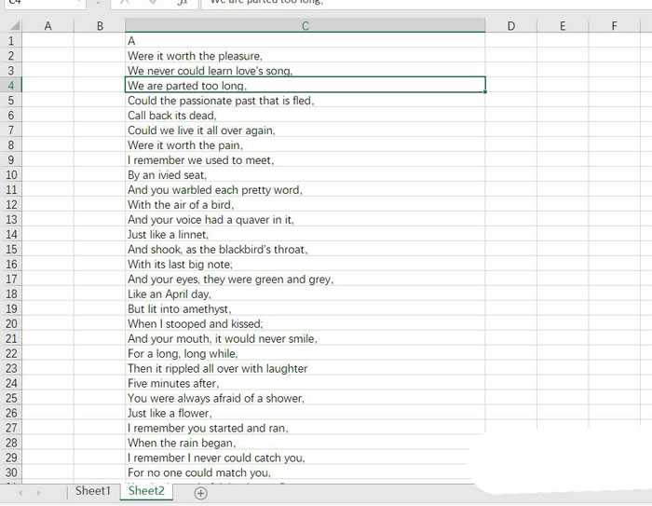Click cell 'And you warbled each pretty word,'

click(x=306, y=190)
